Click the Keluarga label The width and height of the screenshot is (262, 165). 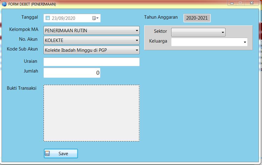(x=158, y=41)
